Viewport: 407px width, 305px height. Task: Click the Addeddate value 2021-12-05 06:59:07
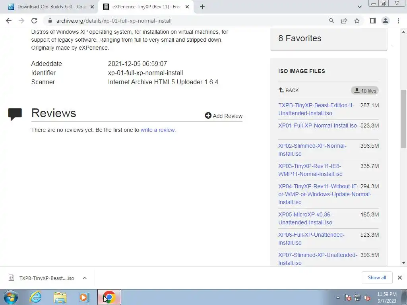tap(137, 64)
